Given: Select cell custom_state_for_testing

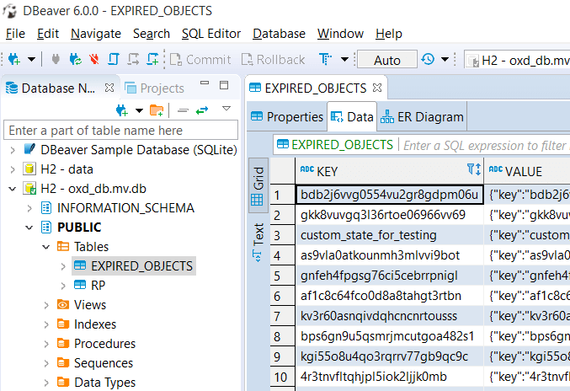Looking at the screenshot, I should point(389,235).
